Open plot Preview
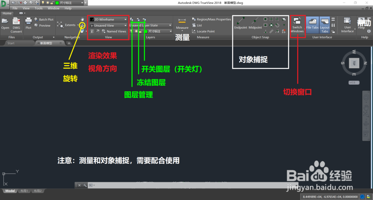Screen dimensions: 373x200 (43, 25)
